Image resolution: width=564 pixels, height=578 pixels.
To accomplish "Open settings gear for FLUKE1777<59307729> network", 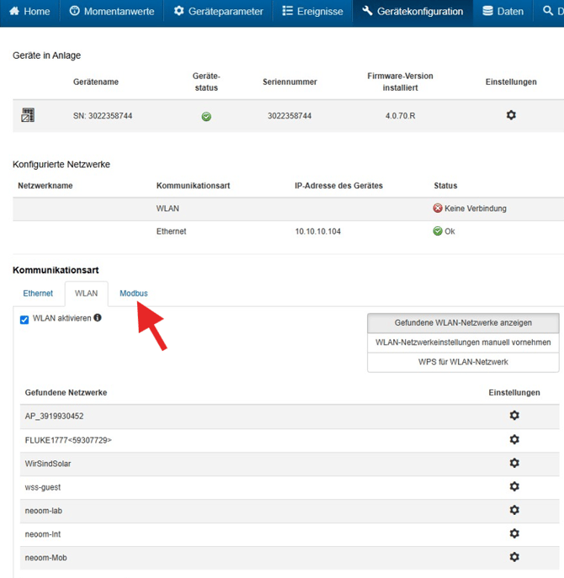I will (514, 439).
